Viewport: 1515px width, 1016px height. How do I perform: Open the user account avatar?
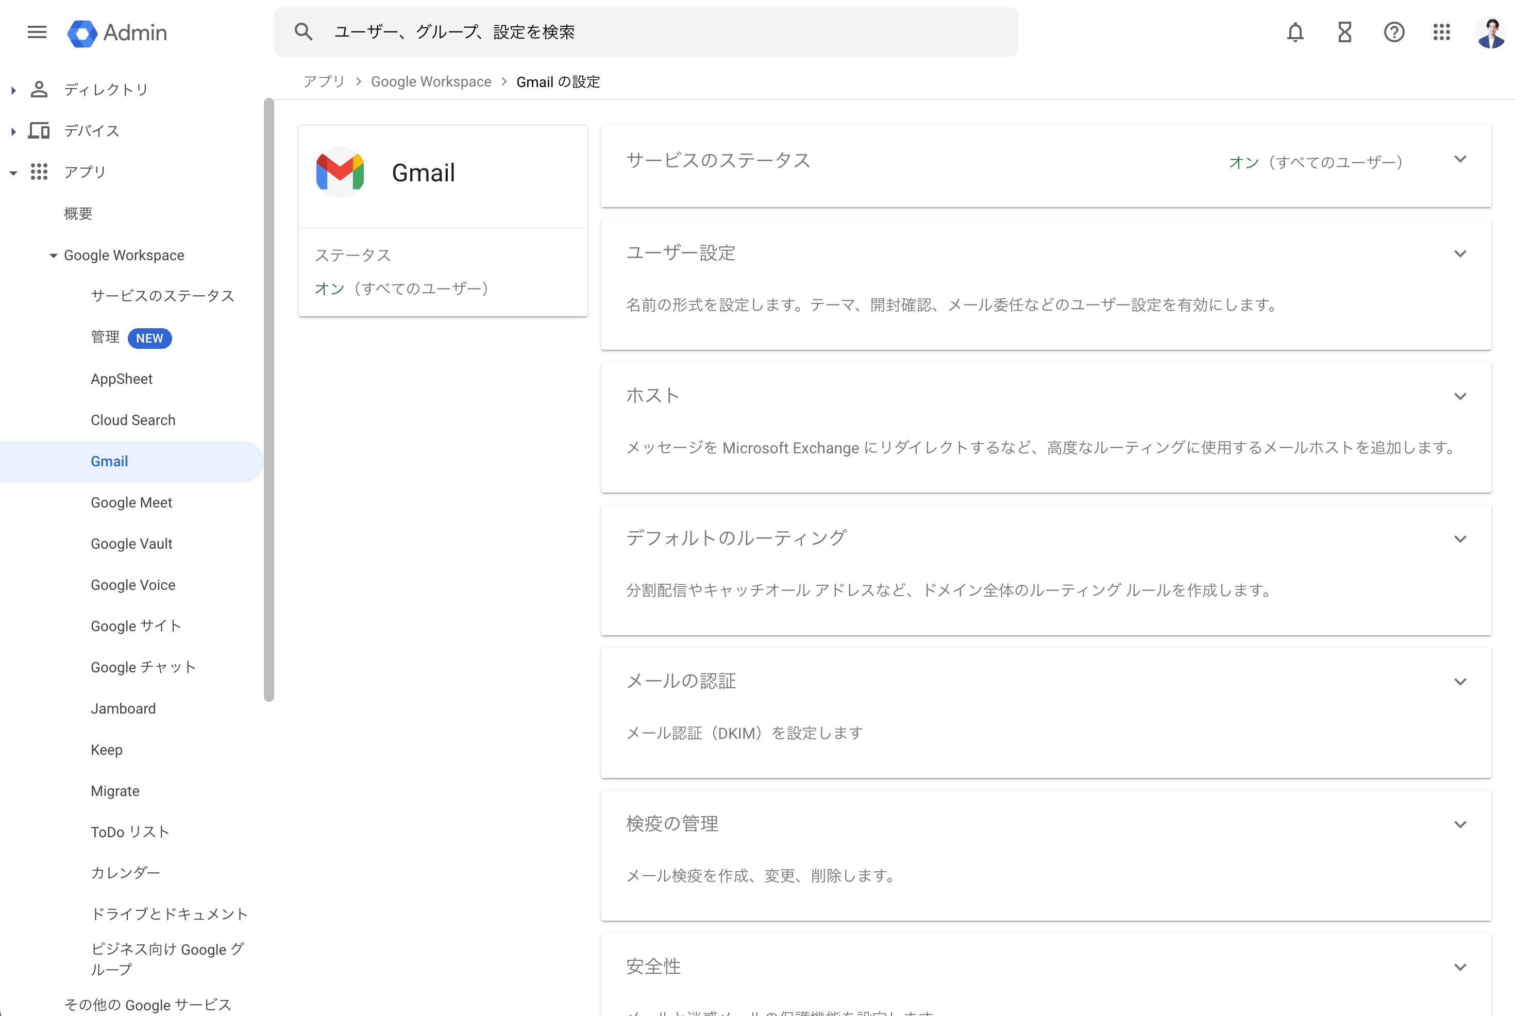(x=1491, y=32)
